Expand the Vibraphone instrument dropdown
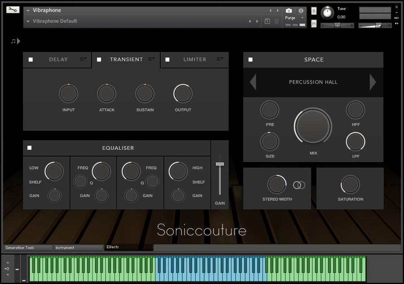The height and width of the screenshot is (284, 404). [x=28, y=10]
